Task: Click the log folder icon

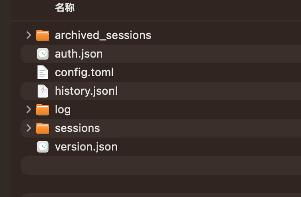Action: coord(43,110)
